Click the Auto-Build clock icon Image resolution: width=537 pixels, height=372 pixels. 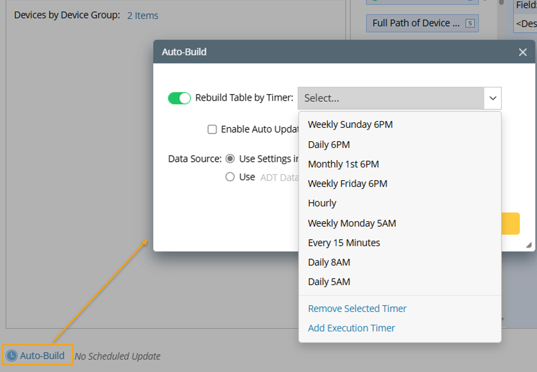[x=11, y=356]
